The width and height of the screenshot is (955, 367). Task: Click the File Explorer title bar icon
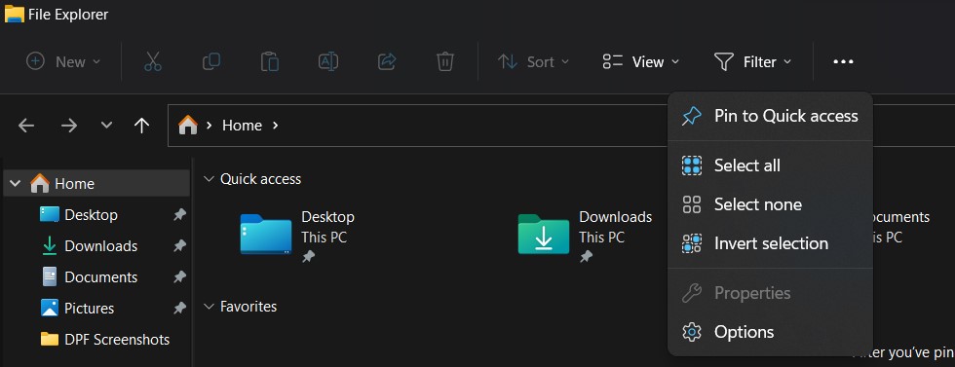pos(14,14)
